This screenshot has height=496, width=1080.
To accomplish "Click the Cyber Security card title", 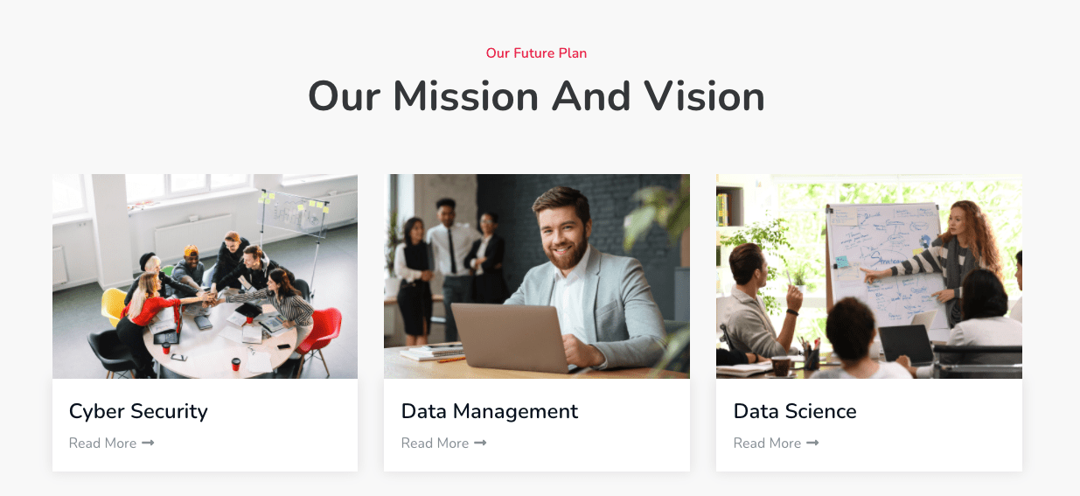I will tap(138, 411).
